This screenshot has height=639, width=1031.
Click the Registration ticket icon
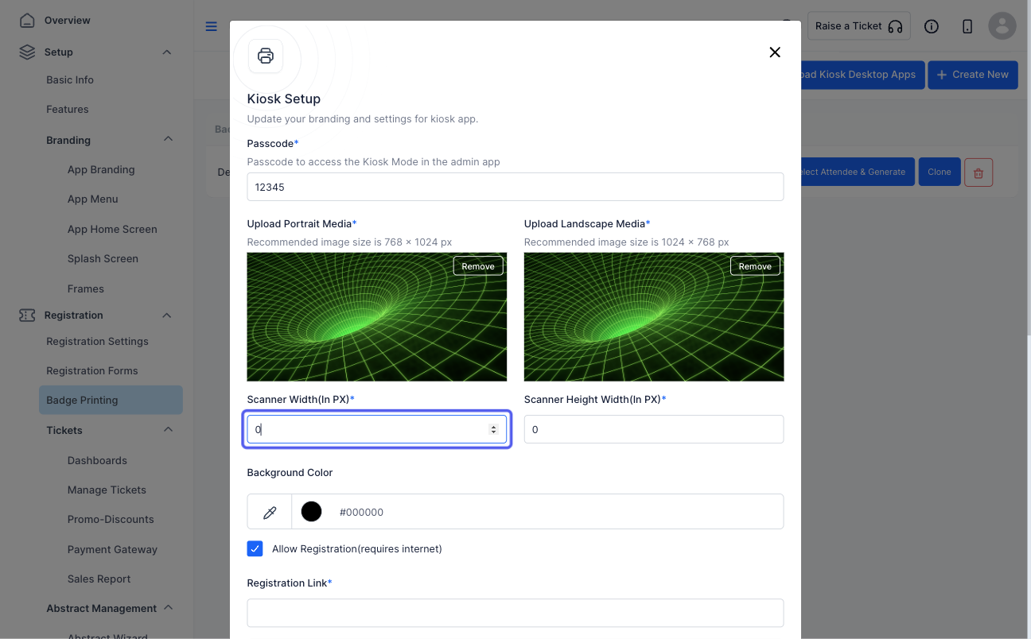pos(27,316)
